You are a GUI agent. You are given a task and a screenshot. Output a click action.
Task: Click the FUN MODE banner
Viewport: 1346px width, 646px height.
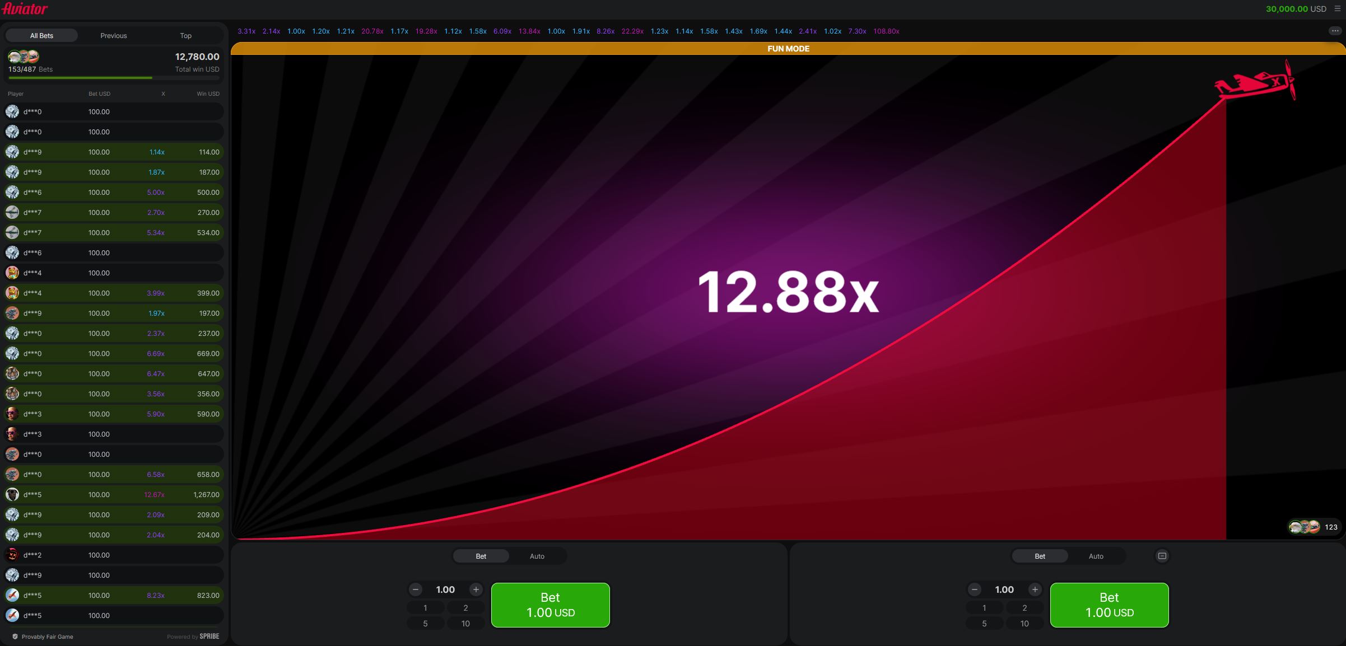click(x=788, y=49)
